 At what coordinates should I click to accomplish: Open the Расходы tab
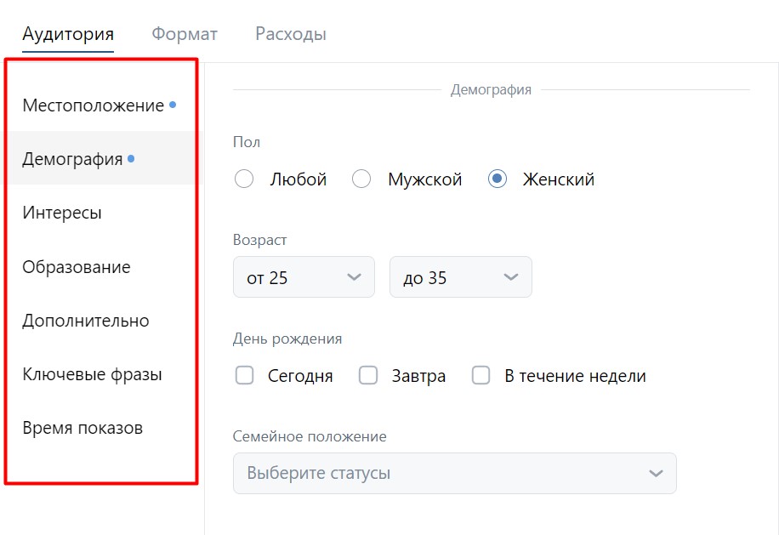point(291,34)
